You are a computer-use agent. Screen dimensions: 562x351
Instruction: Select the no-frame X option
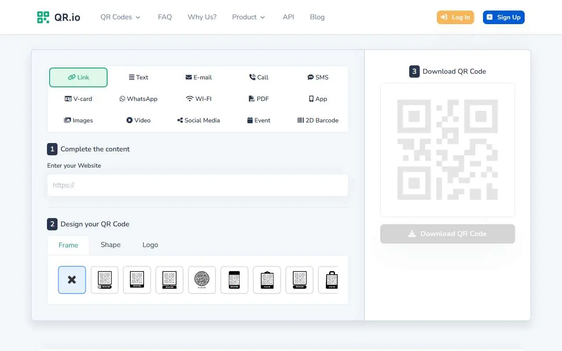tap(72, 280)
